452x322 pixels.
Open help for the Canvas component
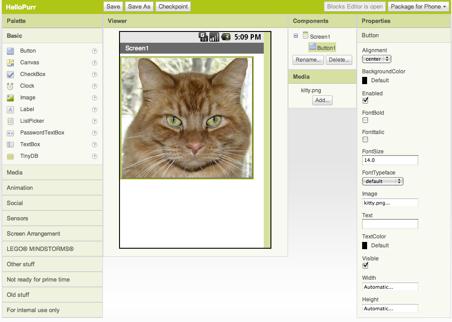[x=94, y=63]
